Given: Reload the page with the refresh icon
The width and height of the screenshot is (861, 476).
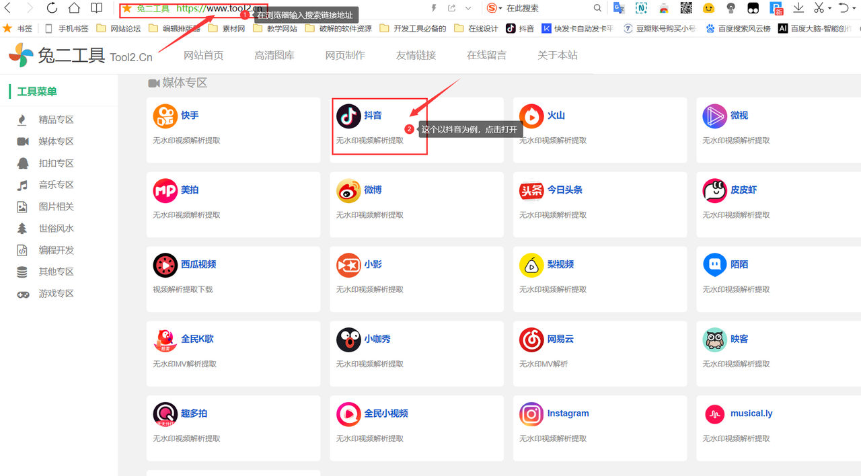Looking at the screenshot, I should 52,8.
